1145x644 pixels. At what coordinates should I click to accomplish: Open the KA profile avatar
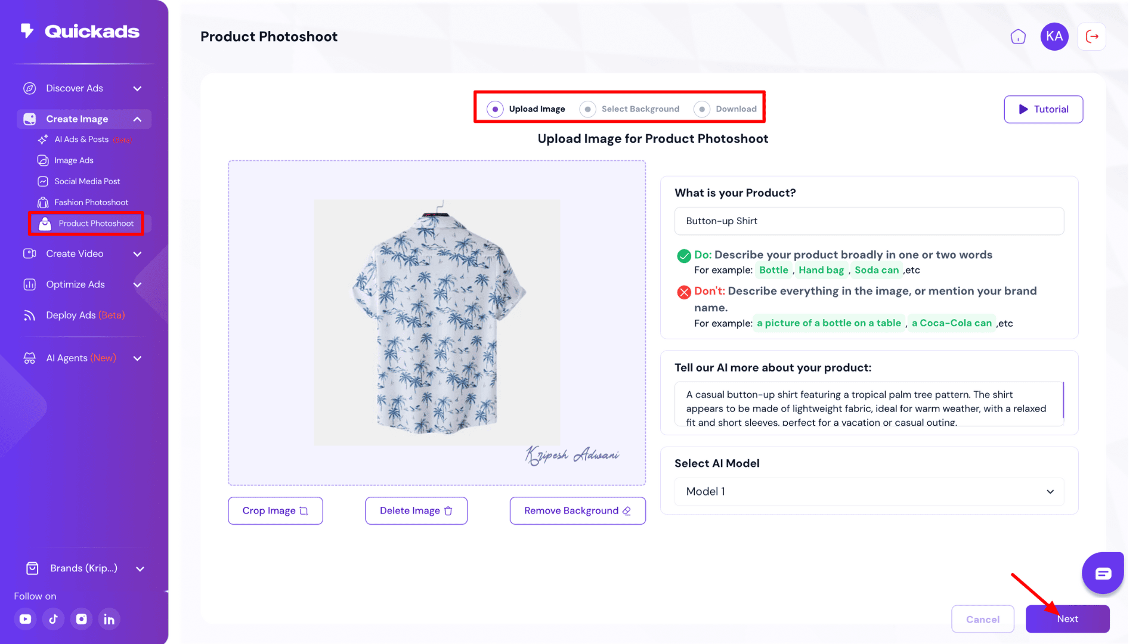pos(1054,37)
